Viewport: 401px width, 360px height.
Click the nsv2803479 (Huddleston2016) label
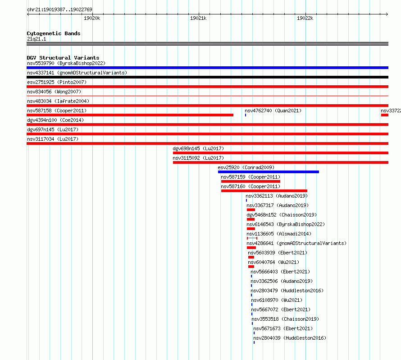[287, 291]
